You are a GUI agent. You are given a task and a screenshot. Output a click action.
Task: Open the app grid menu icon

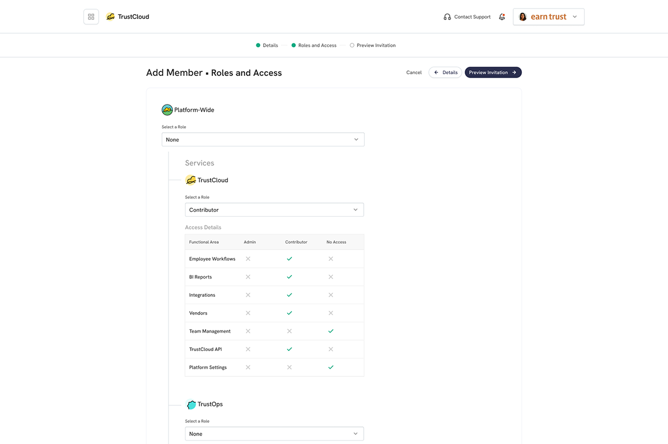pos(91,17)
